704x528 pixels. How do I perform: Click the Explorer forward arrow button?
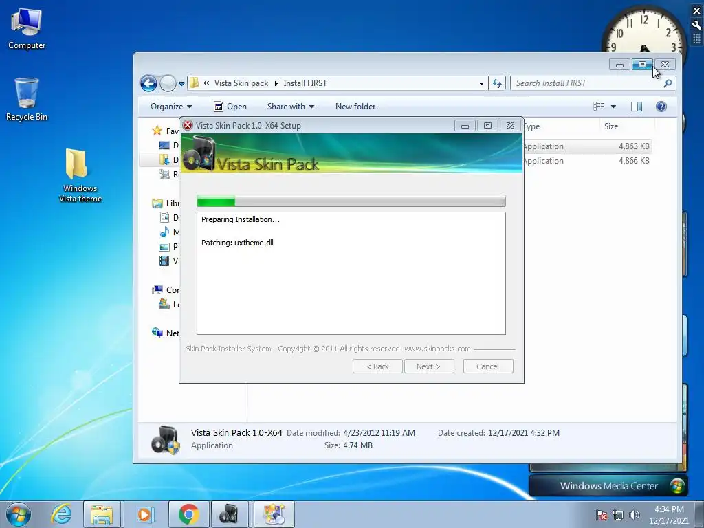pyautogui.click(x=168, y=83)
